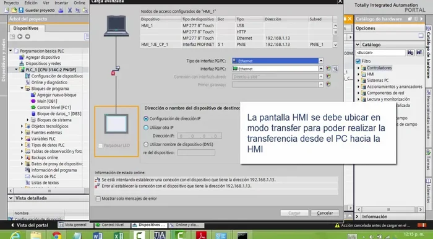This screenshot has width=433, height=239.
Task: Expand Bloques de sistema folder
Action: [x=28, y=120]
